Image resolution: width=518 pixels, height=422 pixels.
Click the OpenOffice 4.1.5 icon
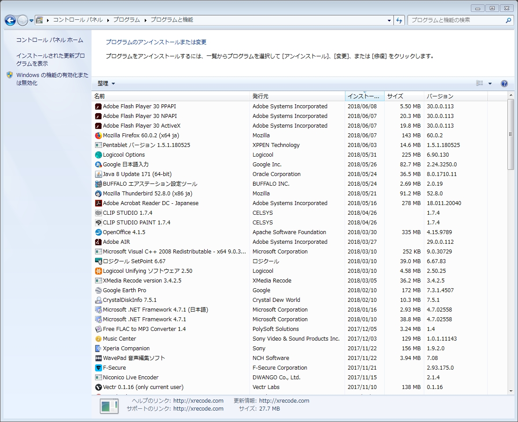pyautogui.click(x=98, y=232)
